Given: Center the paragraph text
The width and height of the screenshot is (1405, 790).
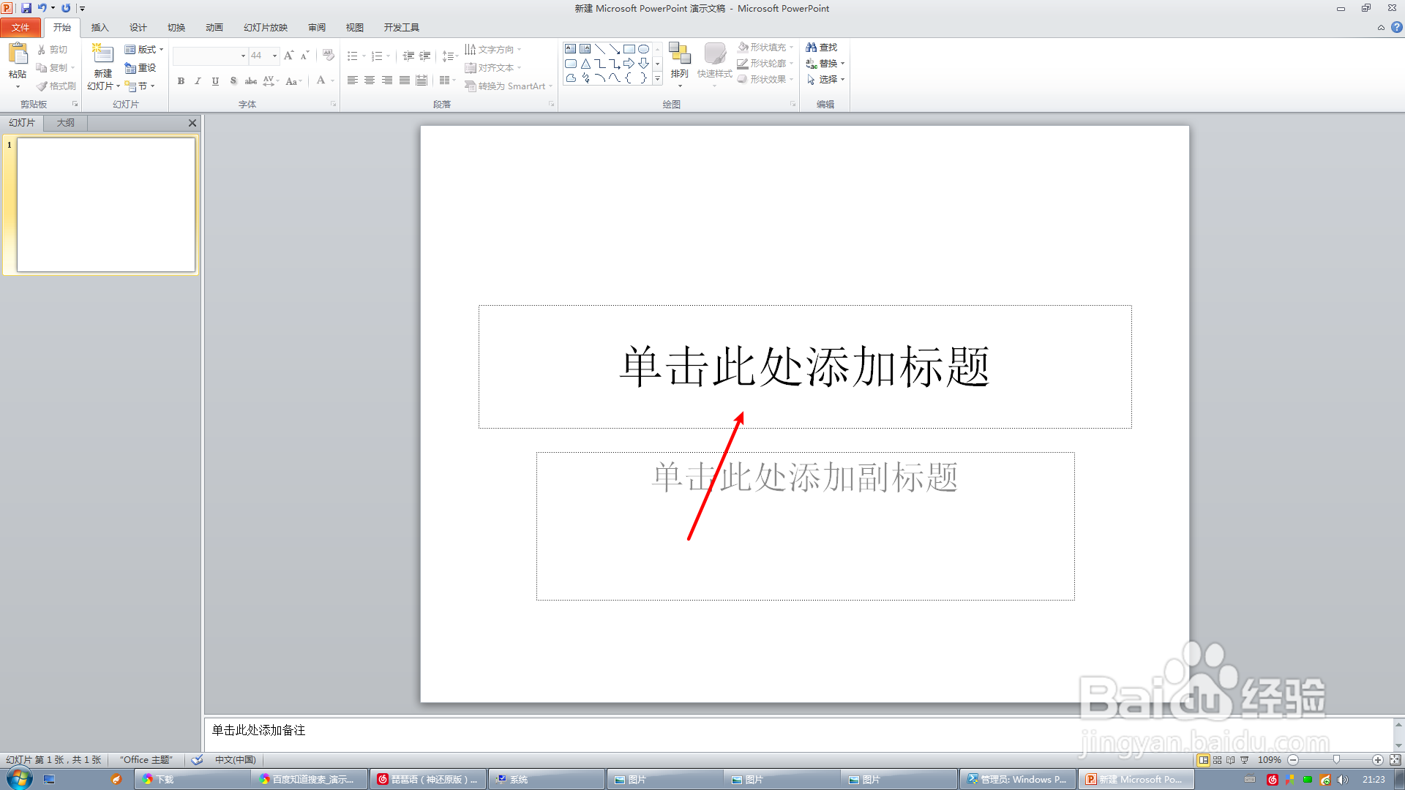Looking at the screenshot, I should [x=370, y=80].
